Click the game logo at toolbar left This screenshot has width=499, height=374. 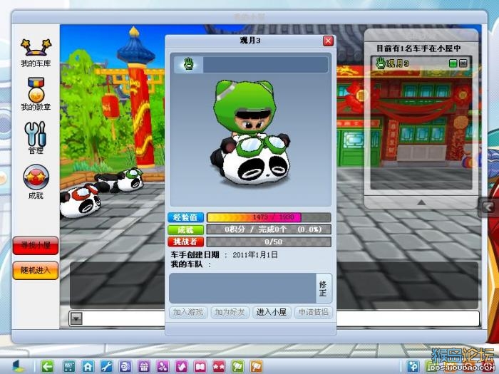click(x=18, y=366)
